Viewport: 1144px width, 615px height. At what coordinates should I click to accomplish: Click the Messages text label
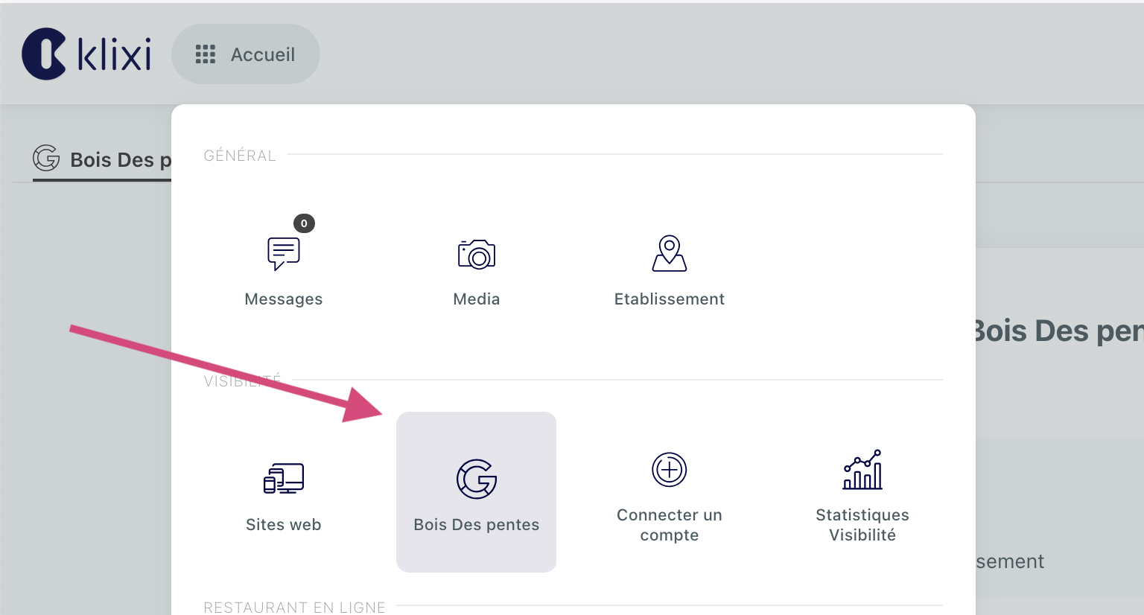click(284, 299)
